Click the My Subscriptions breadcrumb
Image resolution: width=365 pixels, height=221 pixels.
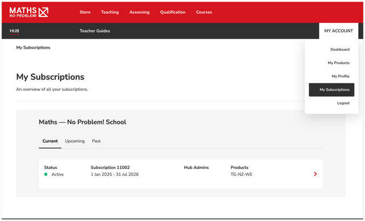tap(33, 47)
